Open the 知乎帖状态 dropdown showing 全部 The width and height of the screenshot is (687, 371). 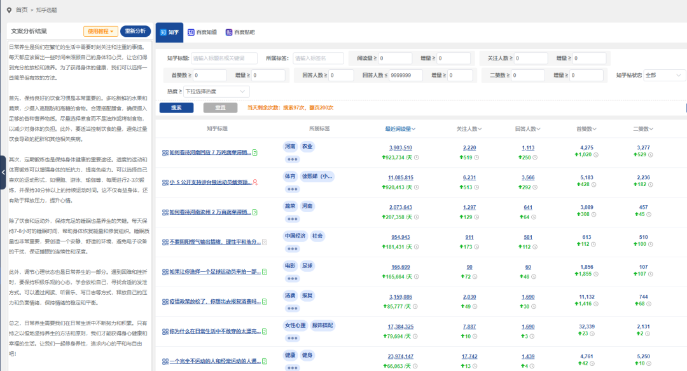(663, 75)
